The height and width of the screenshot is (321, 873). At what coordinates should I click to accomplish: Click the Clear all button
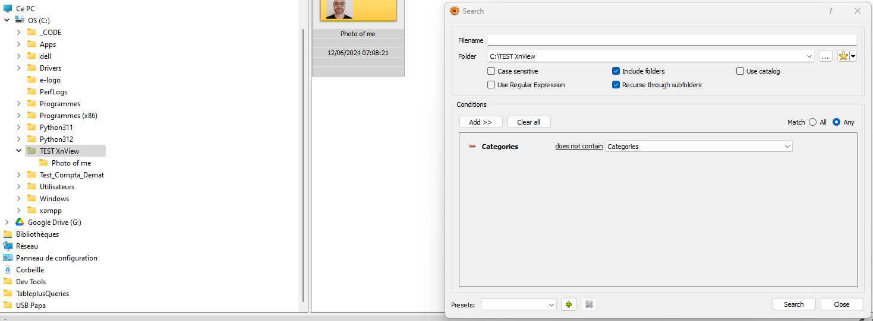(x=529, y=122)
